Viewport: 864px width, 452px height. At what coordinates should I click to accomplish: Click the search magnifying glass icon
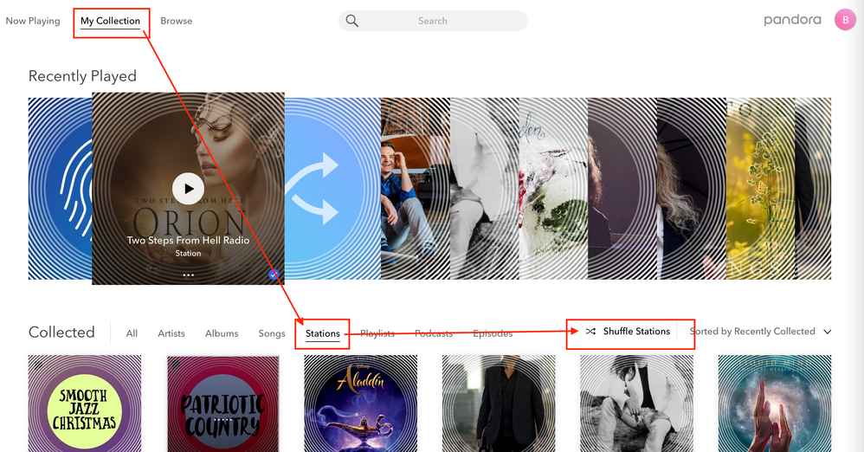point(351,21)
